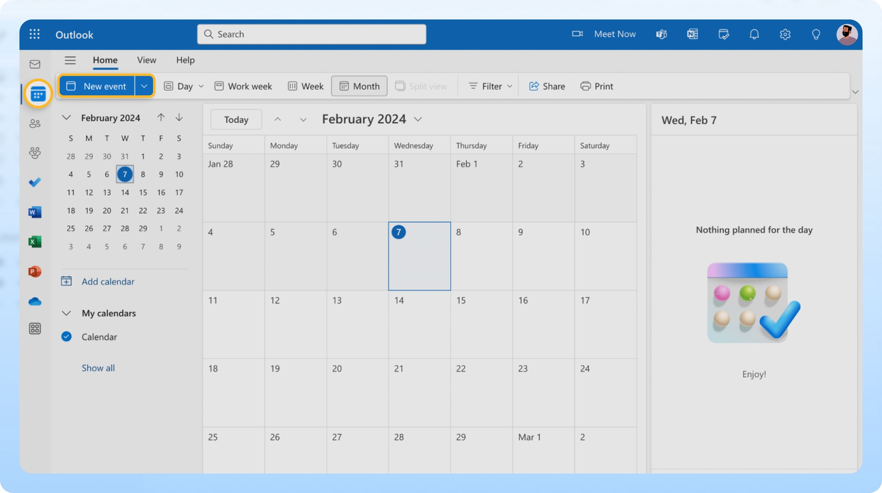Open notifications bell
Image resolution: width=882 pixels, height=493 pixels.
point(754,34)
